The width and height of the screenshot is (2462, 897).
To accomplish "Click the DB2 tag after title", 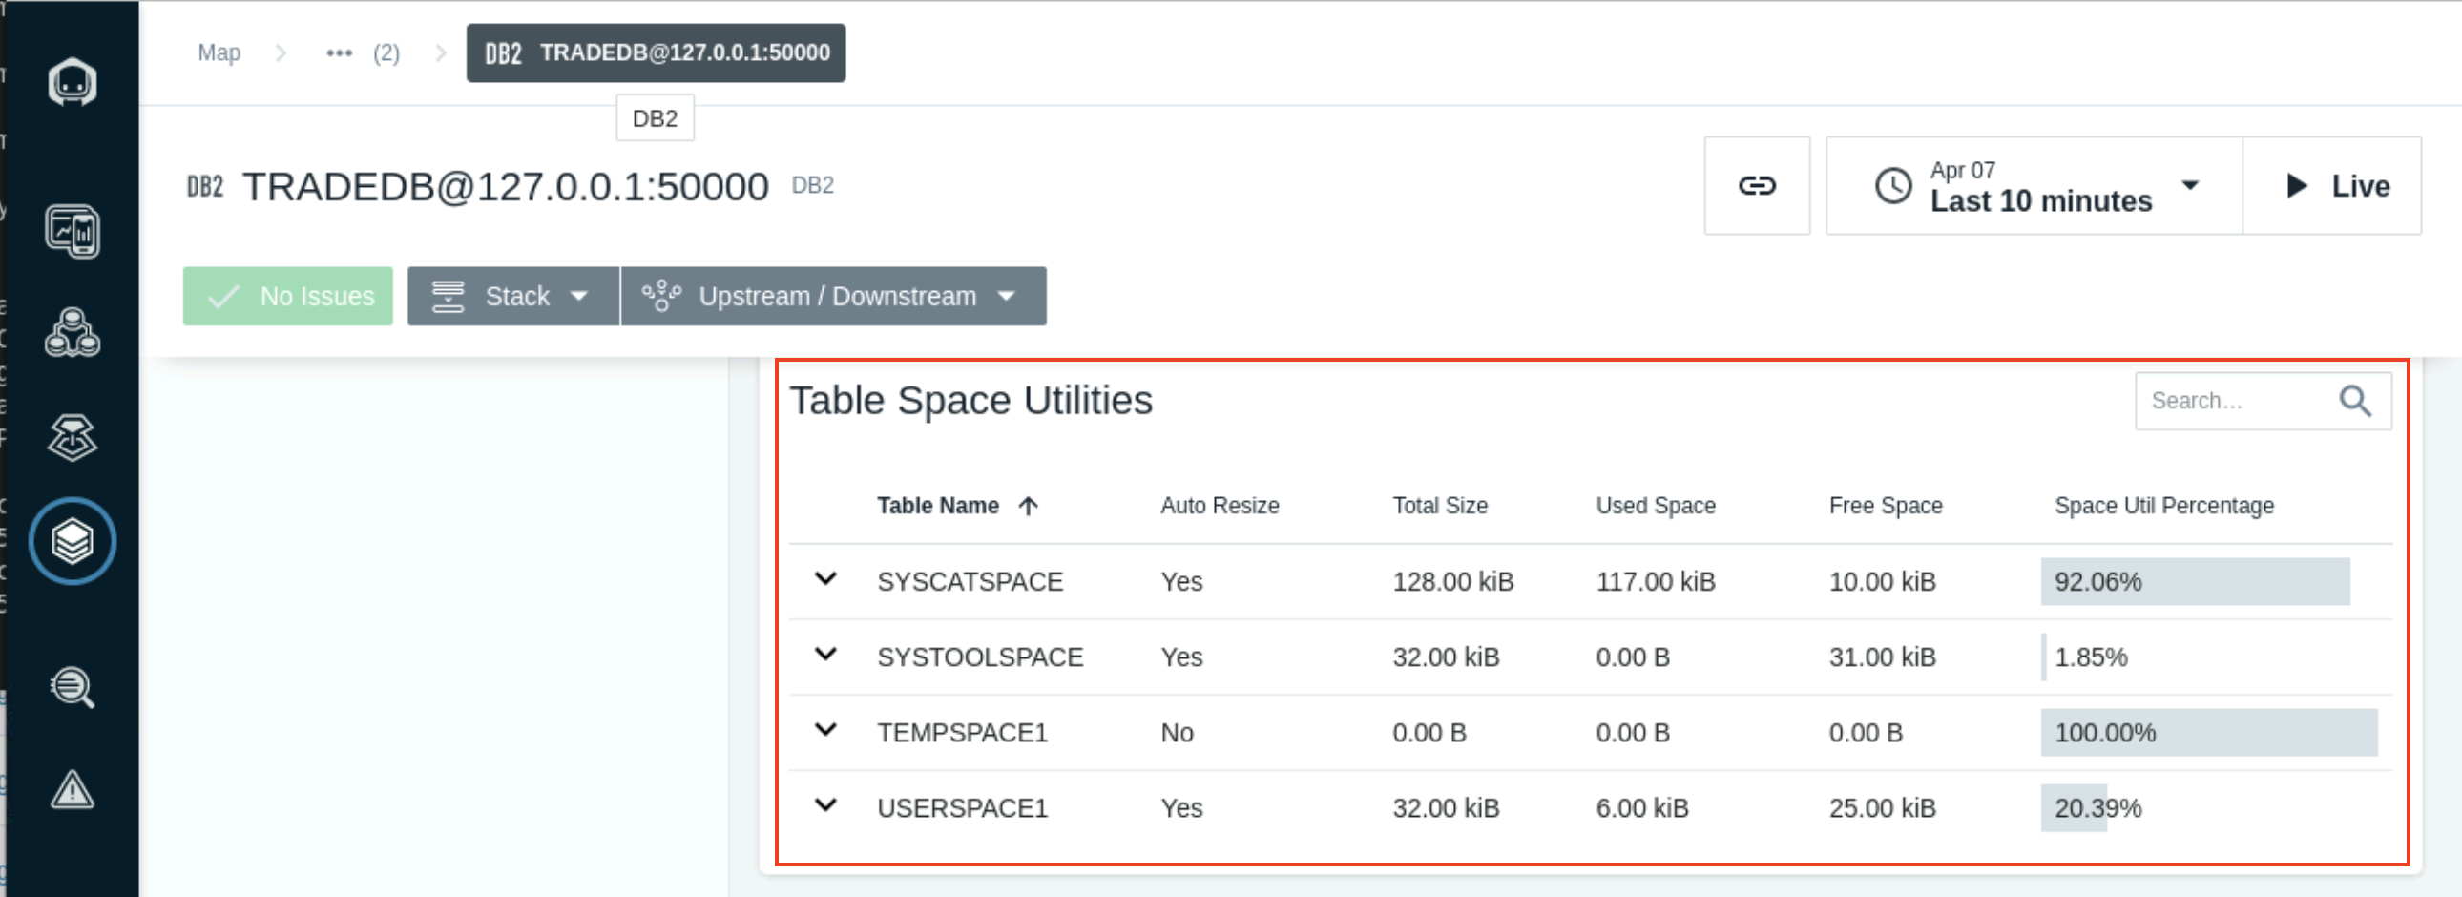I will pyautogui.click(x=812, y=185).
